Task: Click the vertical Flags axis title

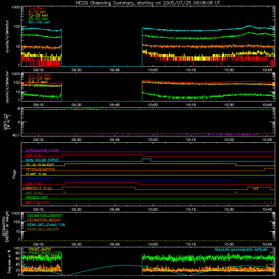Action: tap(14, 174)
